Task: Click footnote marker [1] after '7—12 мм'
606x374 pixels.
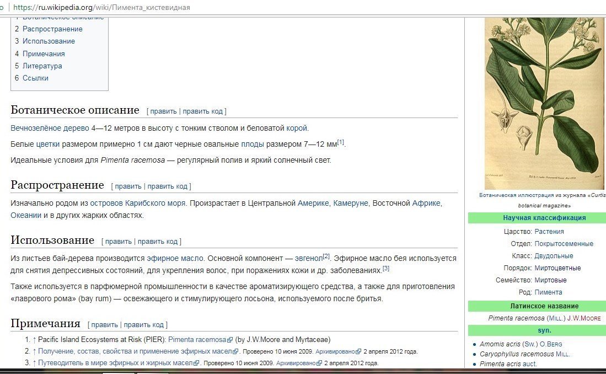Action: tap(340, 142)
